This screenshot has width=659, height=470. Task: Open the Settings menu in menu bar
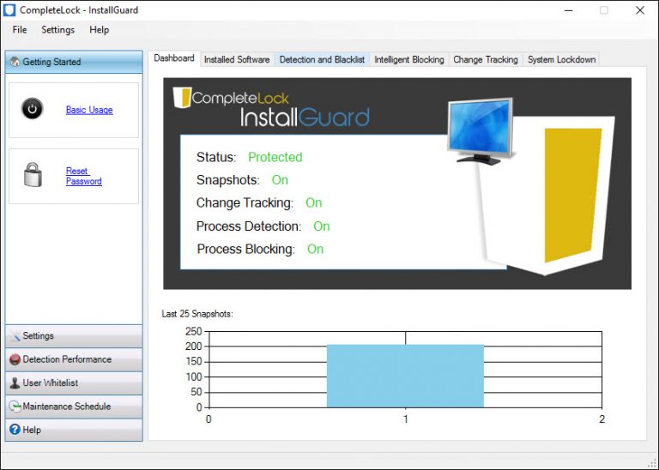coord(58,30)
